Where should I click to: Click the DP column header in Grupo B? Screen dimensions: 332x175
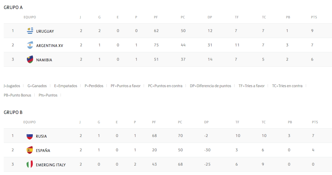click(x=206, y=122)
